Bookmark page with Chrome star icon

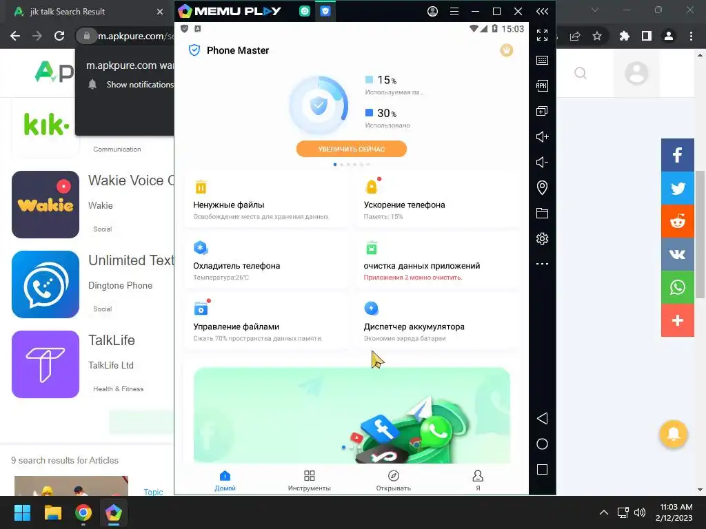[x=597, y=36]
